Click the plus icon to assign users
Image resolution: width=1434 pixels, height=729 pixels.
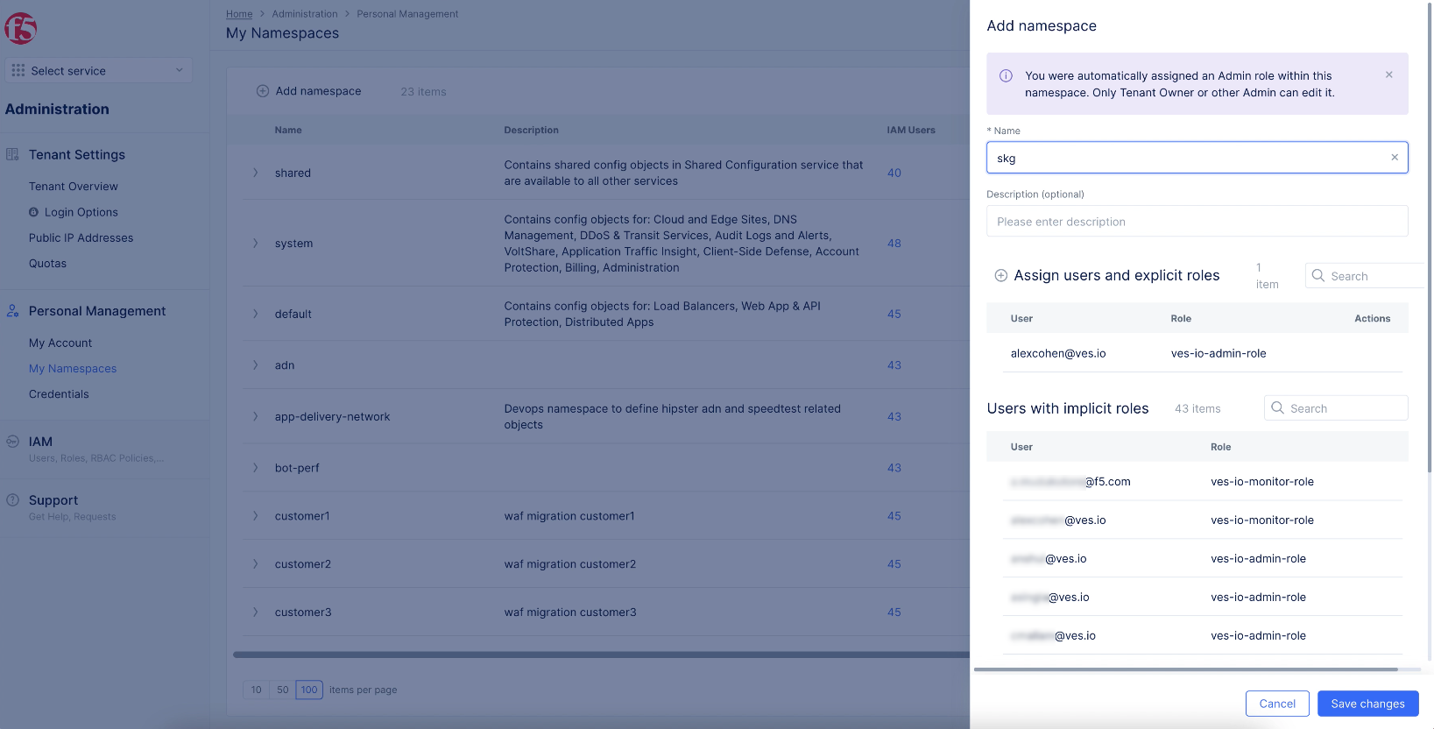1001,276
